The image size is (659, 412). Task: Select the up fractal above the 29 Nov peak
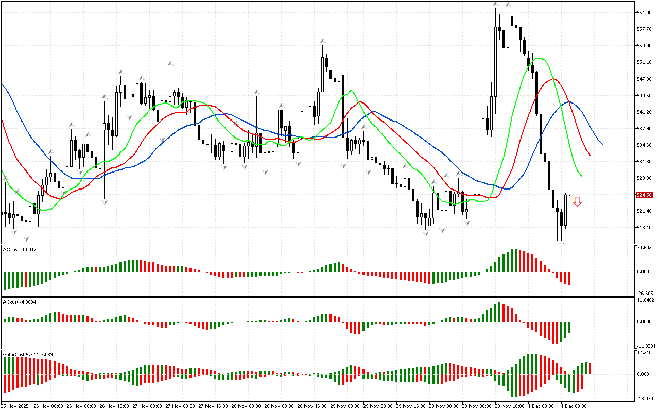click(x=323, y=41)
